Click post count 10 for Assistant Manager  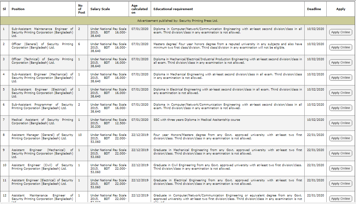pyautogui.click(x=80, y=135)
